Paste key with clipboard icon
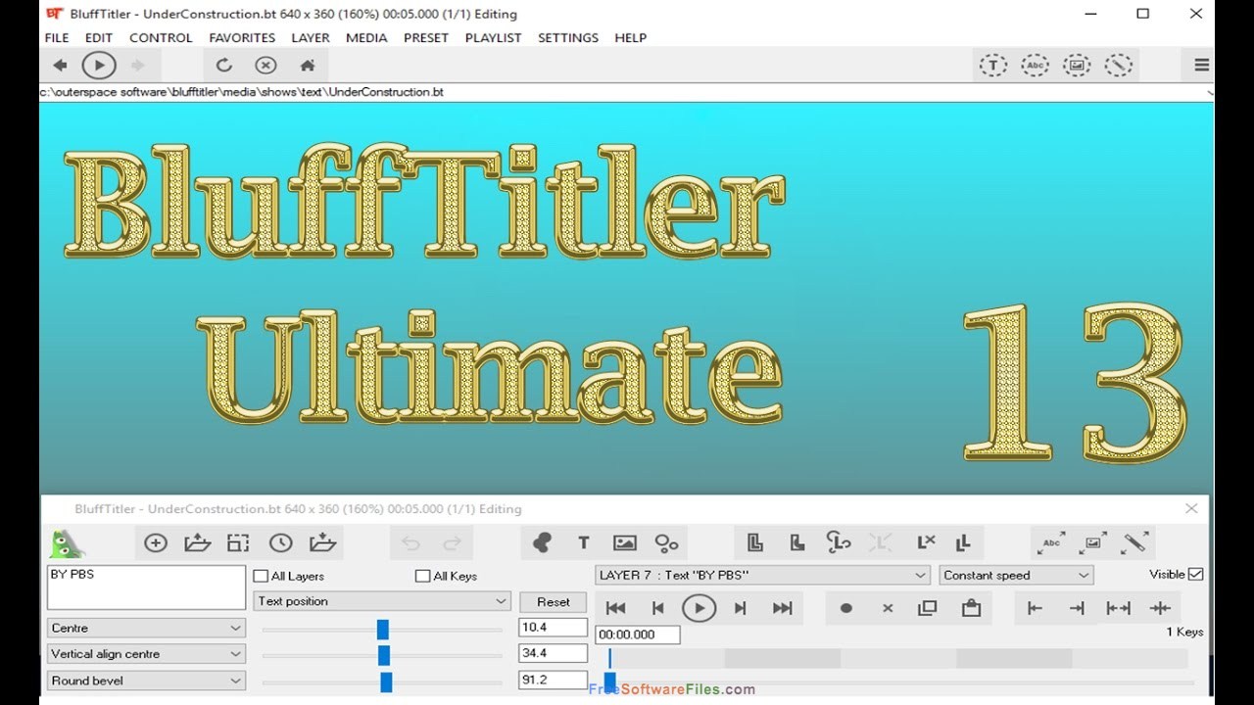Viewport: 1254px width, 705px height. point(971,608)
